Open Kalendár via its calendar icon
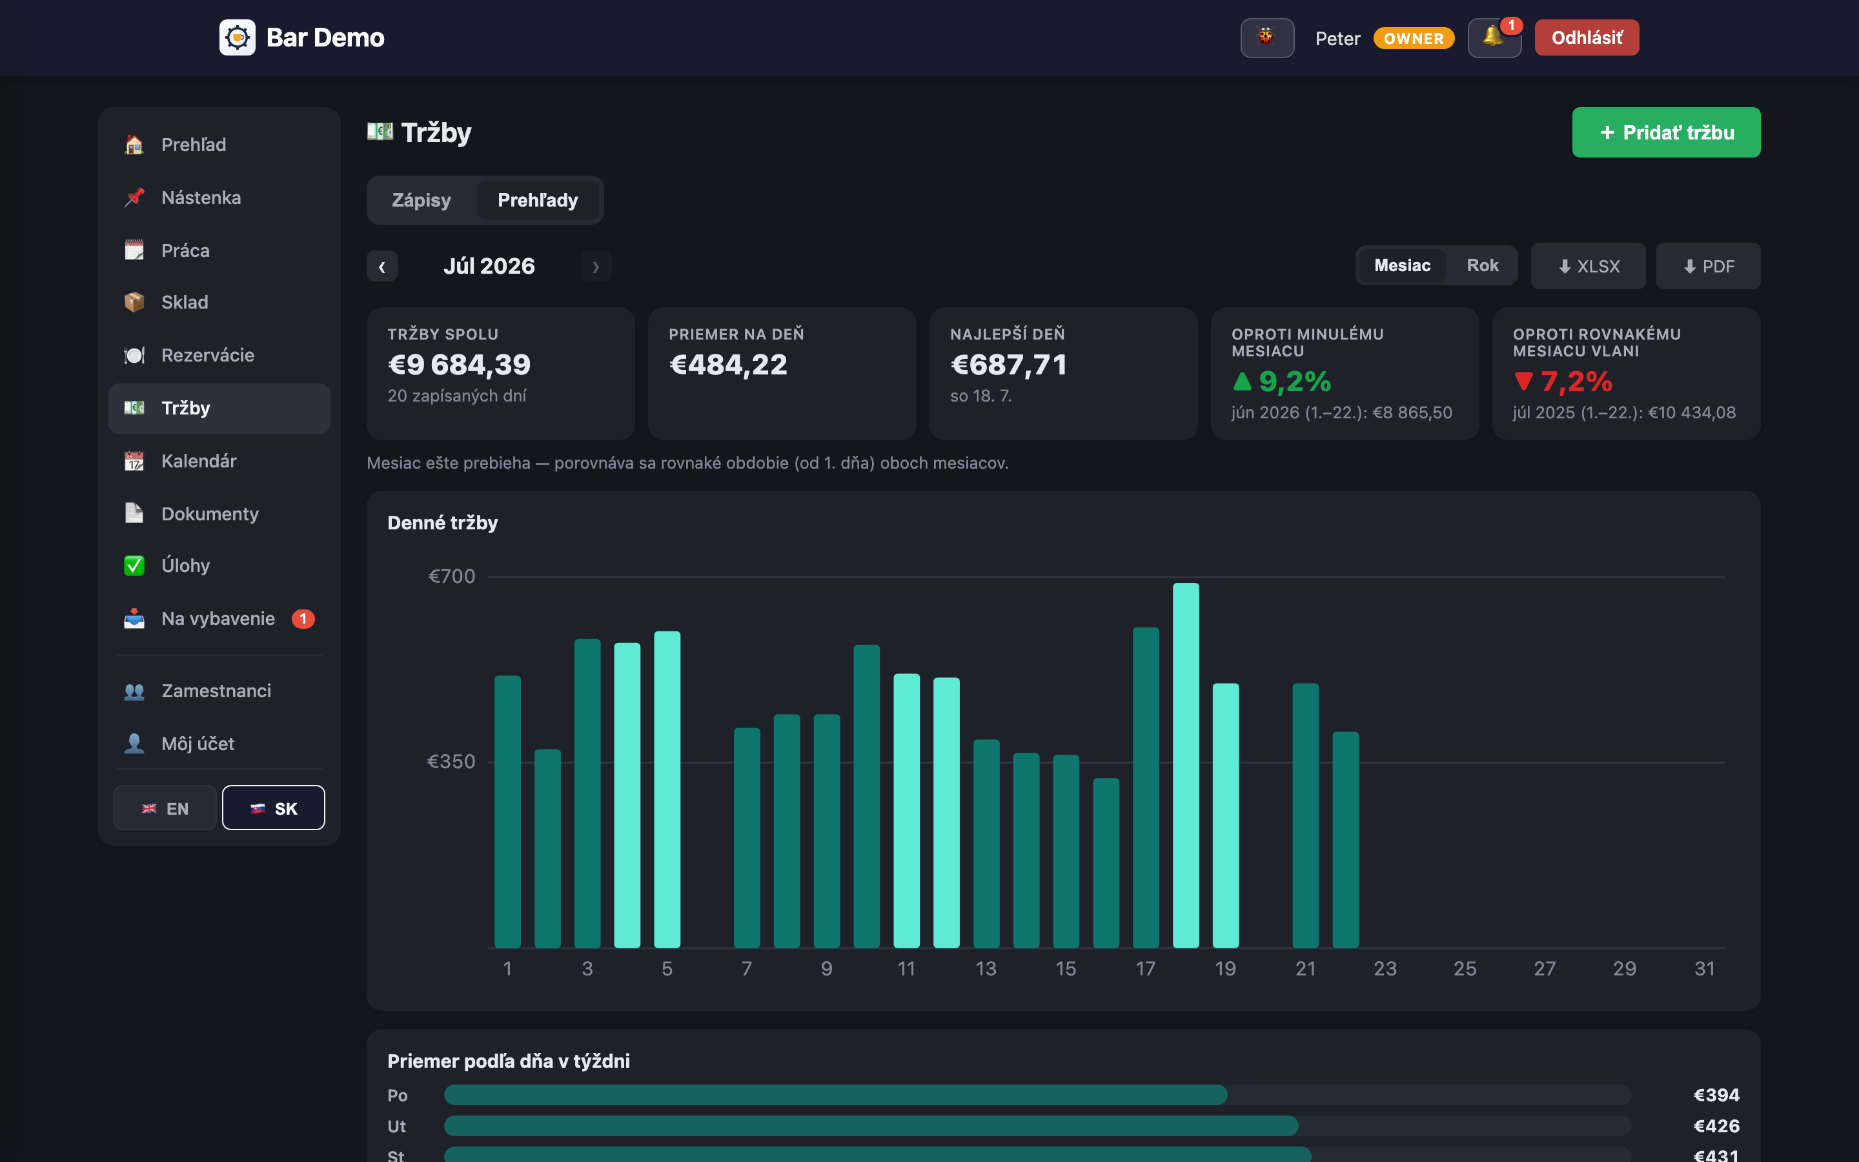 pos(134,461)
